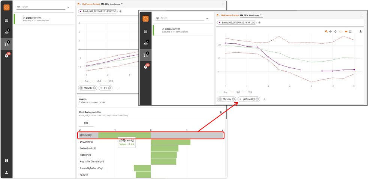The image size is (368, 180).
Task: Toggle the orange closest-data hover mode icon
Action: coord(346,31)
